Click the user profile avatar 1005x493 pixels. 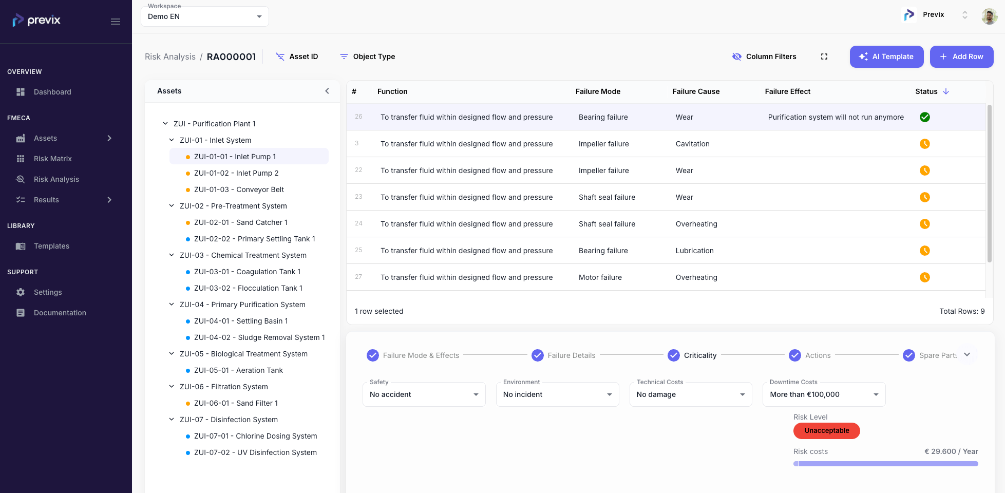(989, 16)
